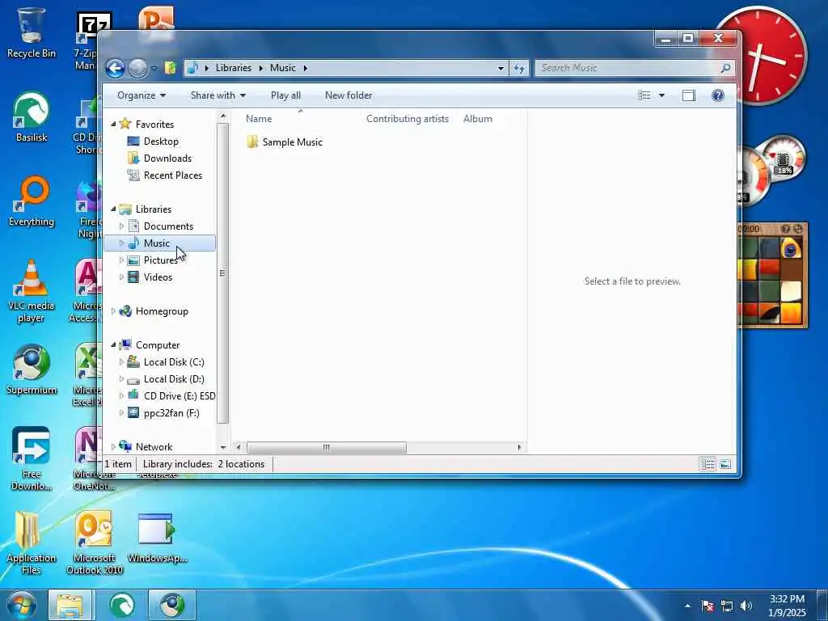
Task: Click the horizontal scrollbar thumb
Action: [x=327, y=447]
